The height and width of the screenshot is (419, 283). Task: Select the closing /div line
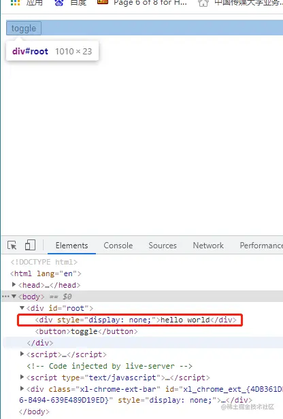tap(40, 343)
